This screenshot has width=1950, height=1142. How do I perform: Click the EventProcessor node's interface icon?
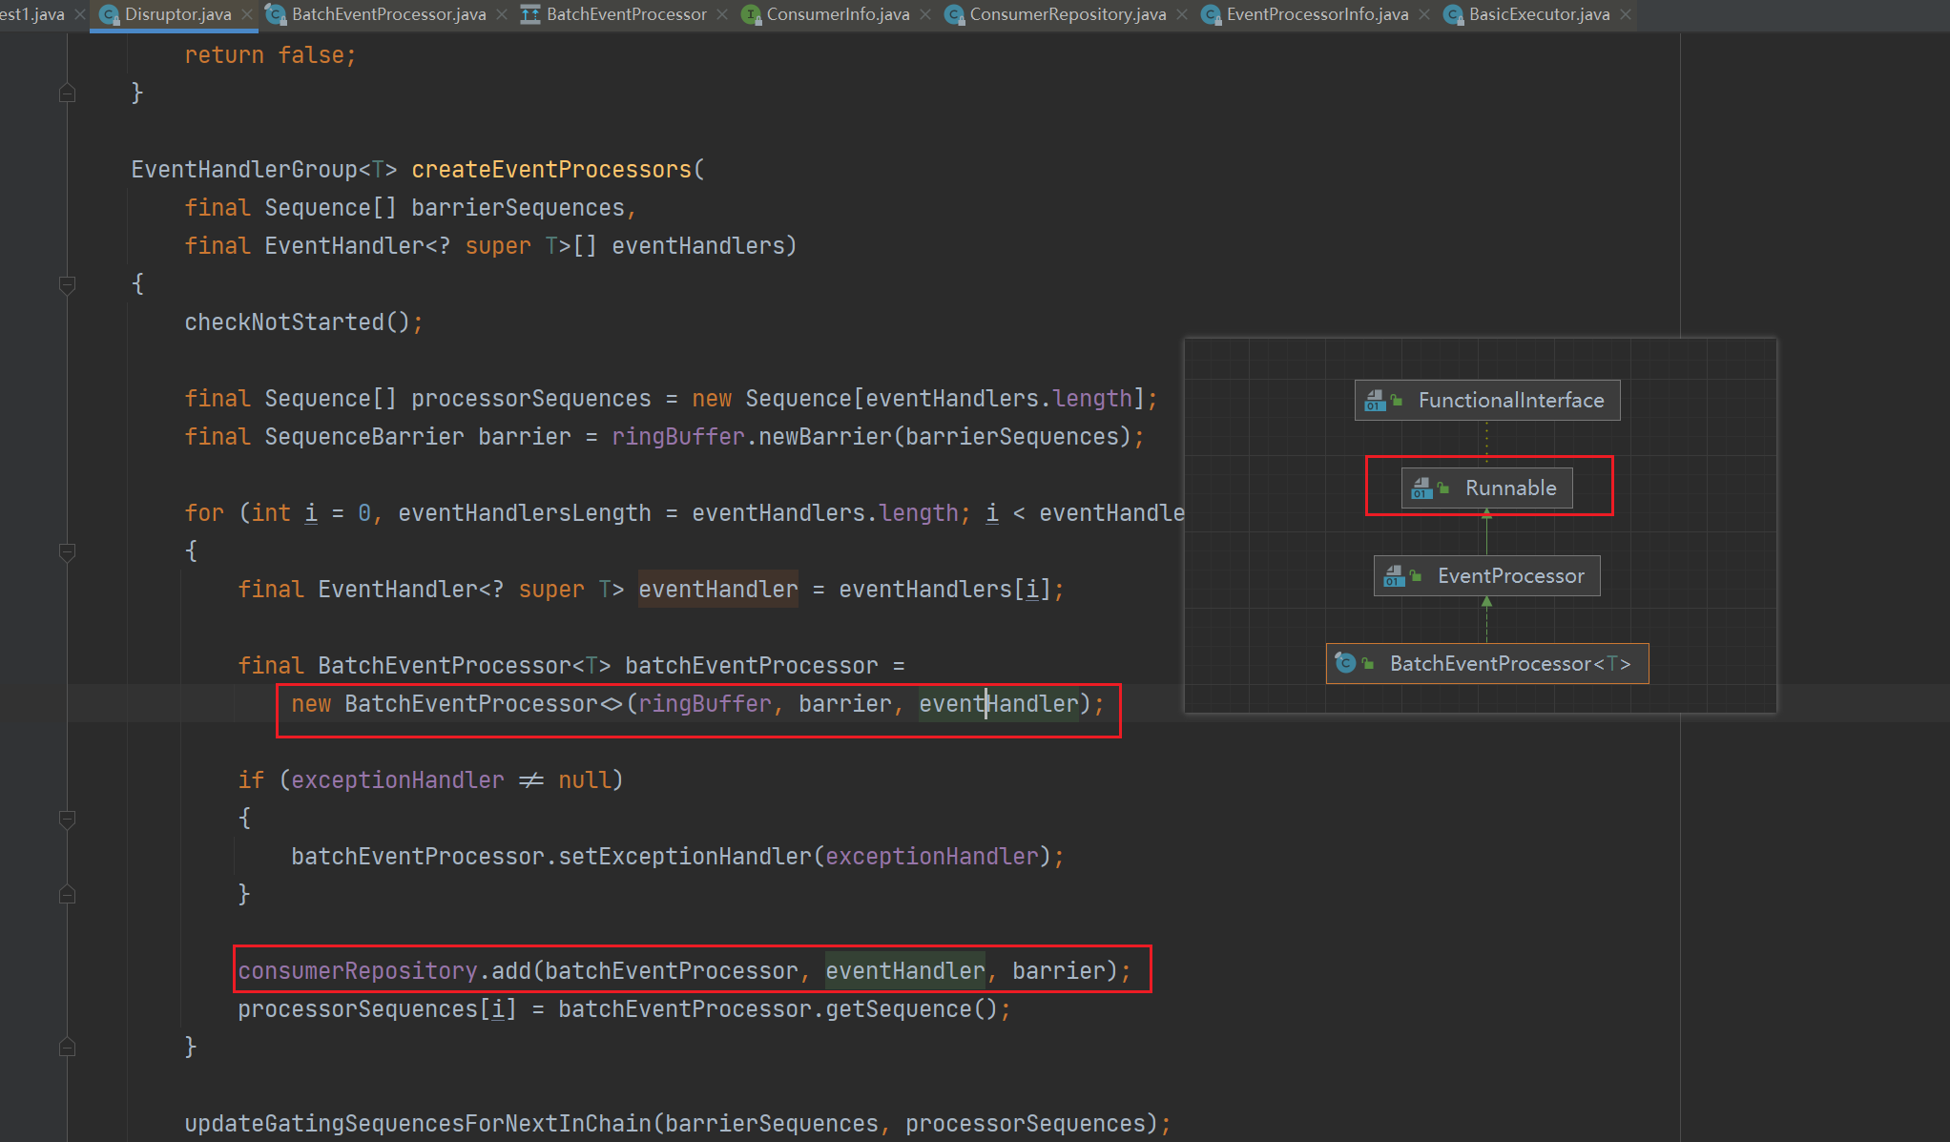click(x=1394, y=576)
